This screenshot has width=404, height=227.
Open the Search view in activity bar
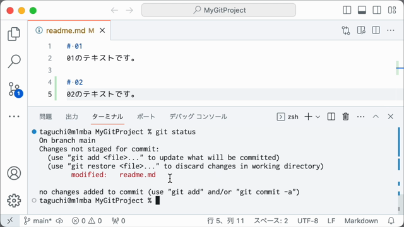point(14,61)
